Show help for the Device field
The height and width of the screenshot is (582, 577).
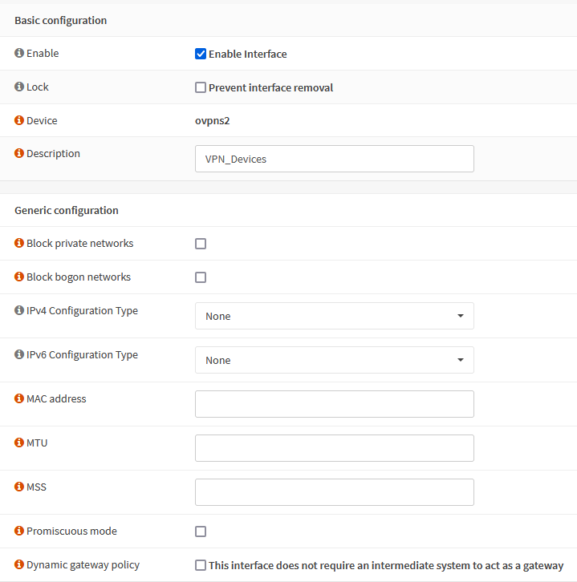tap(19, 120)
